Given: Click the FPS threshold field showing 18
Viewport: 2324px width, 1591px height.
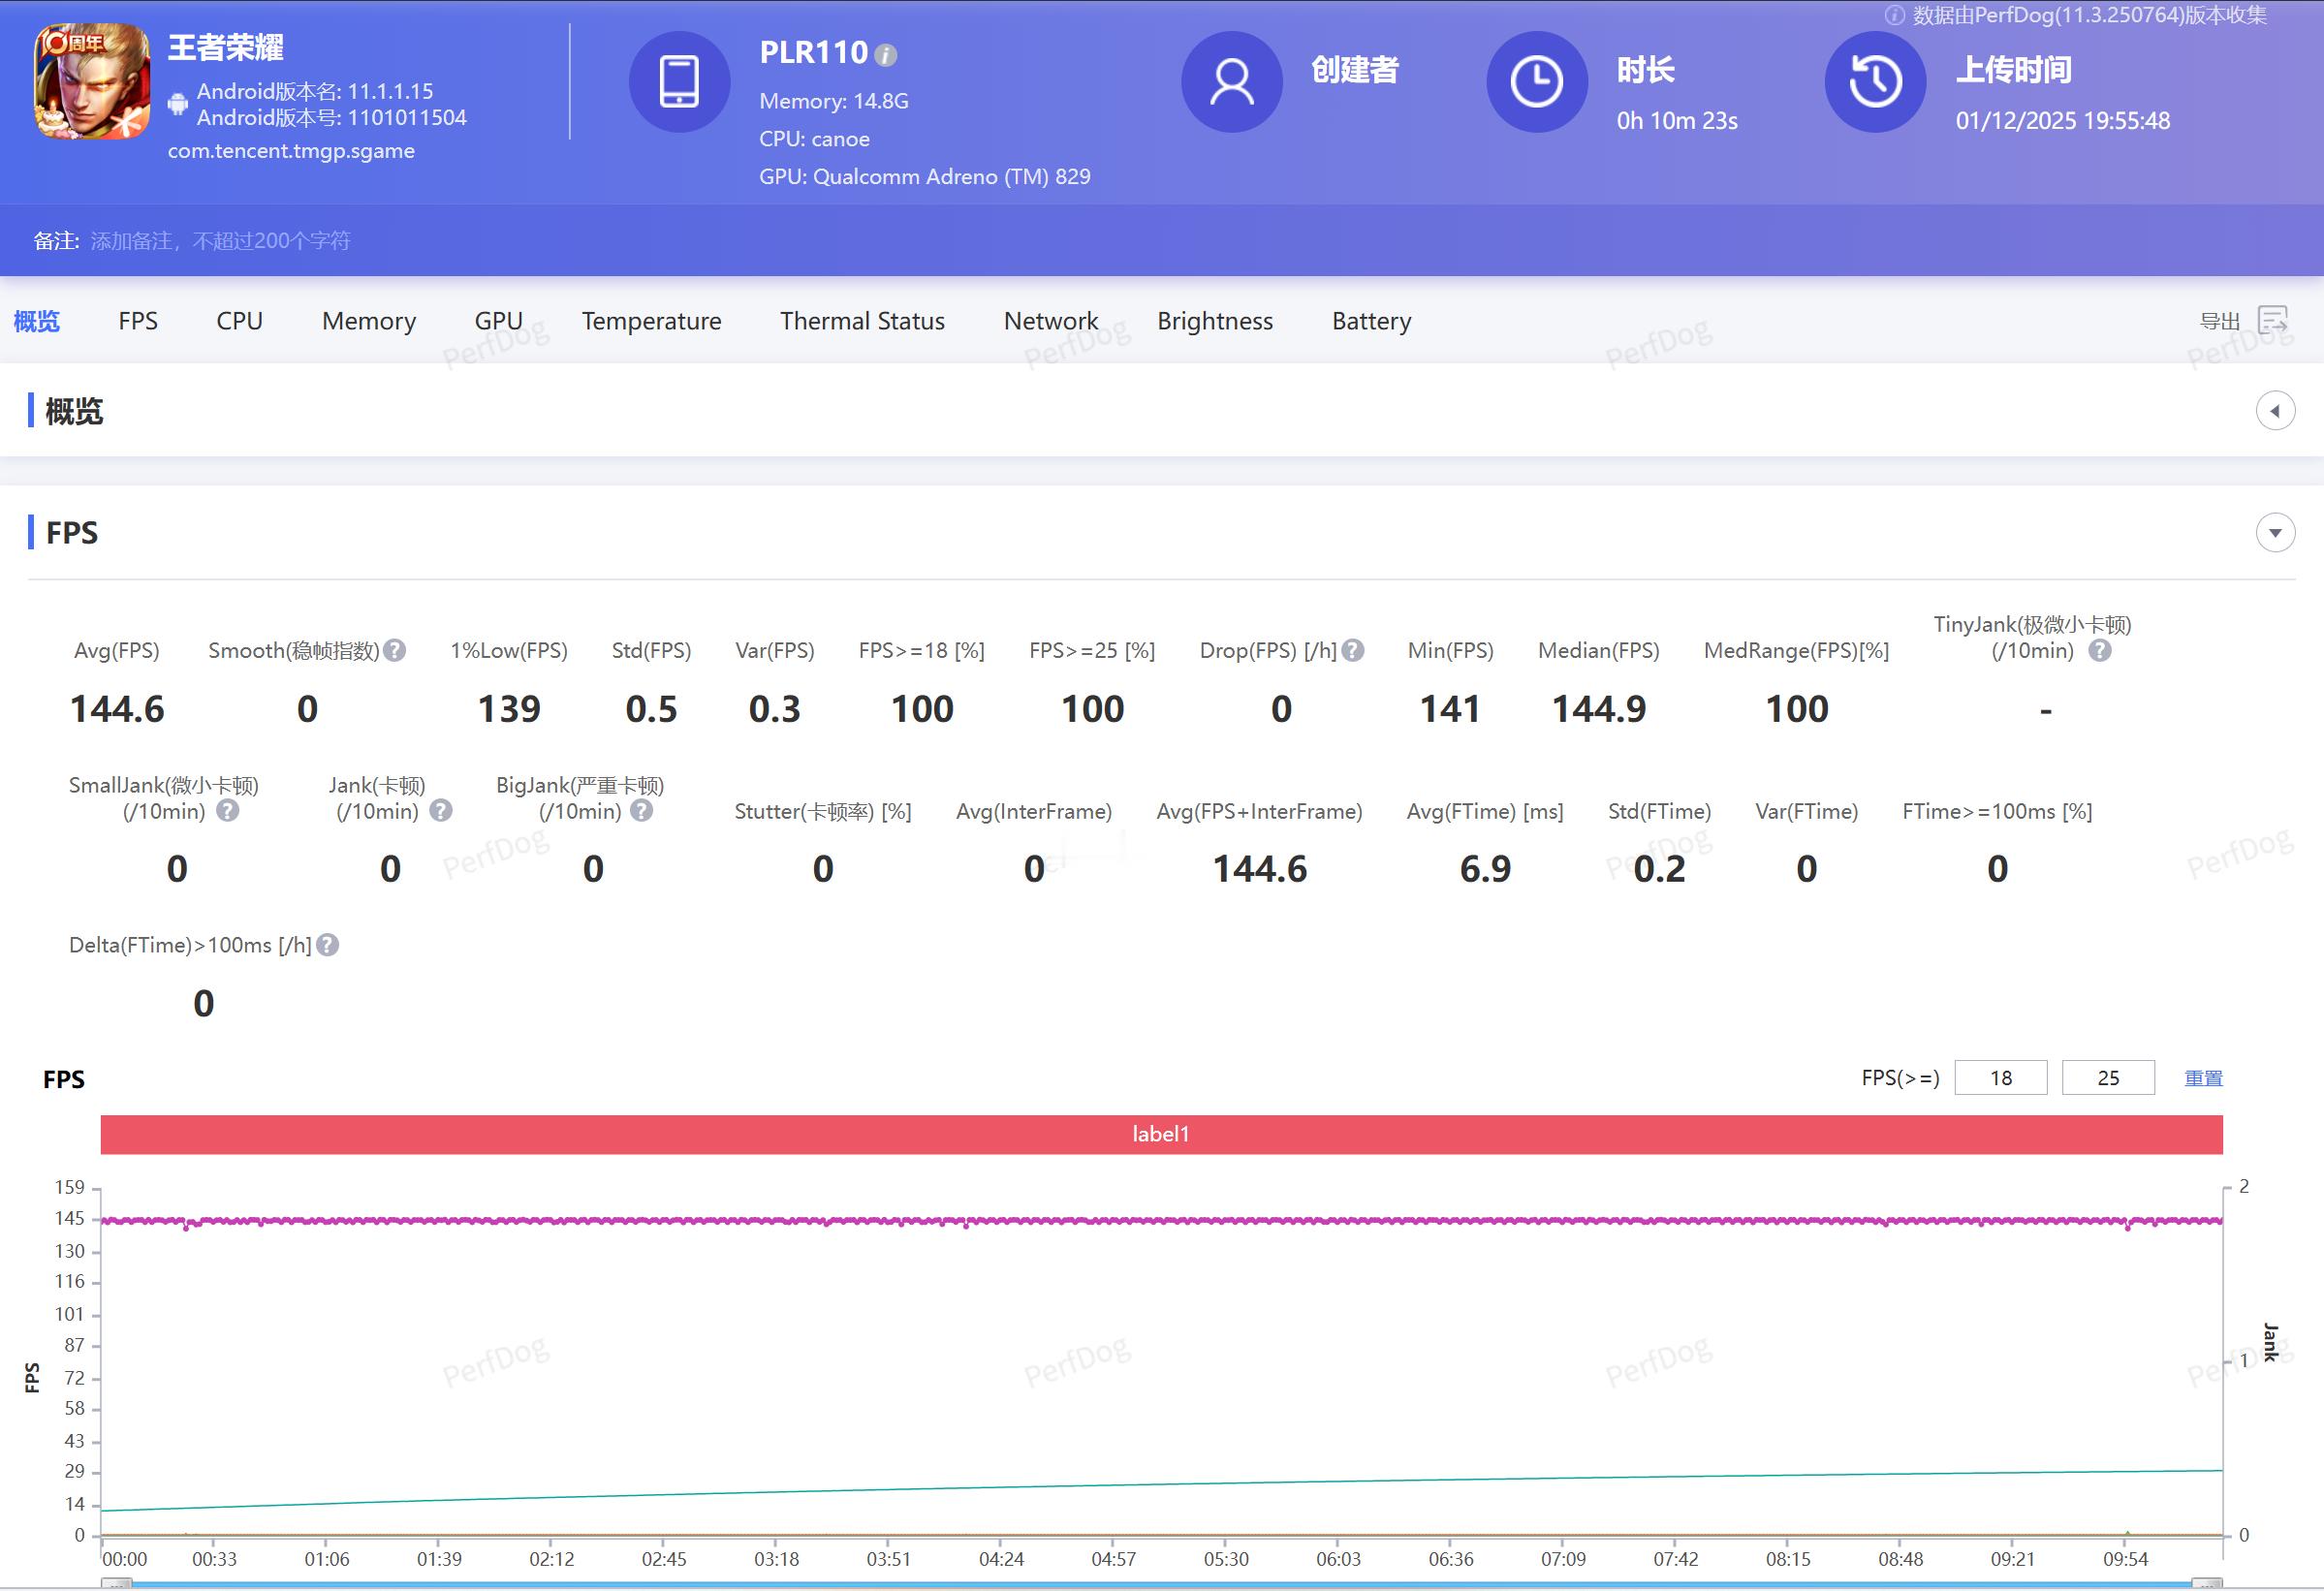Looking at the screenshot, I should coord(2000,1078).
